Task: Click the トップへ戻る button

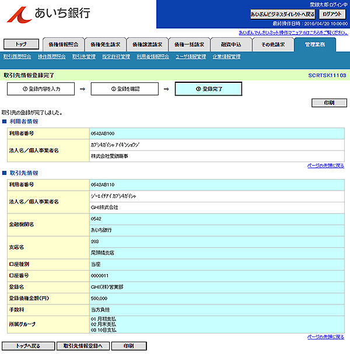Action: 28,346
